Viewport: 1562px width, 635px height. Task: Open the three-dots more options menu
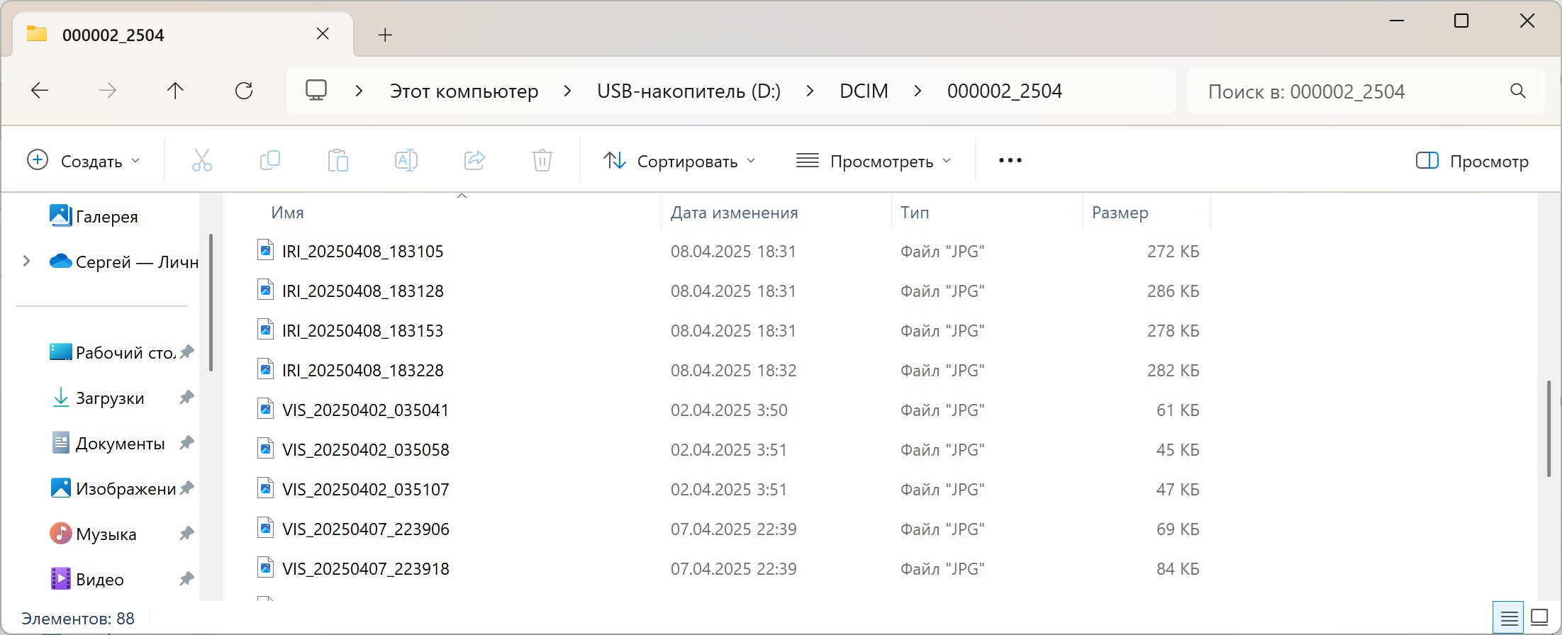[1010, 161]
